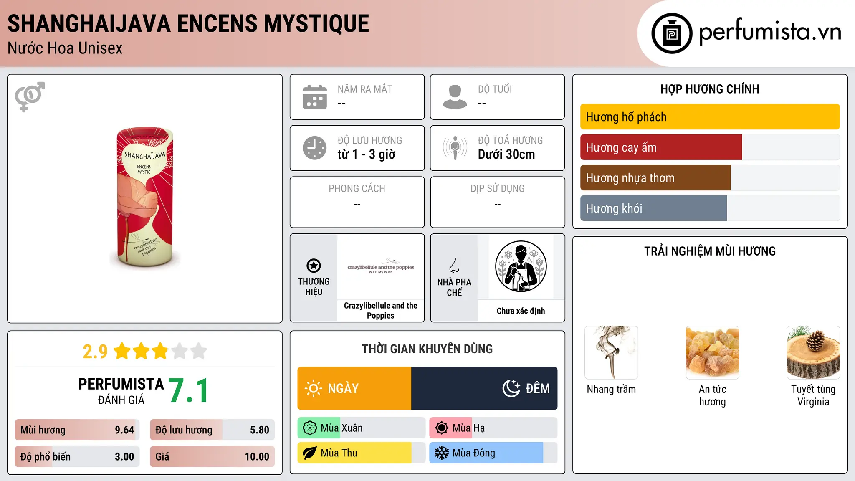Screen dimensions: 855x481
Task: Click the flower icon for Mùa Xuân
Action: click(x=310, y=428)
